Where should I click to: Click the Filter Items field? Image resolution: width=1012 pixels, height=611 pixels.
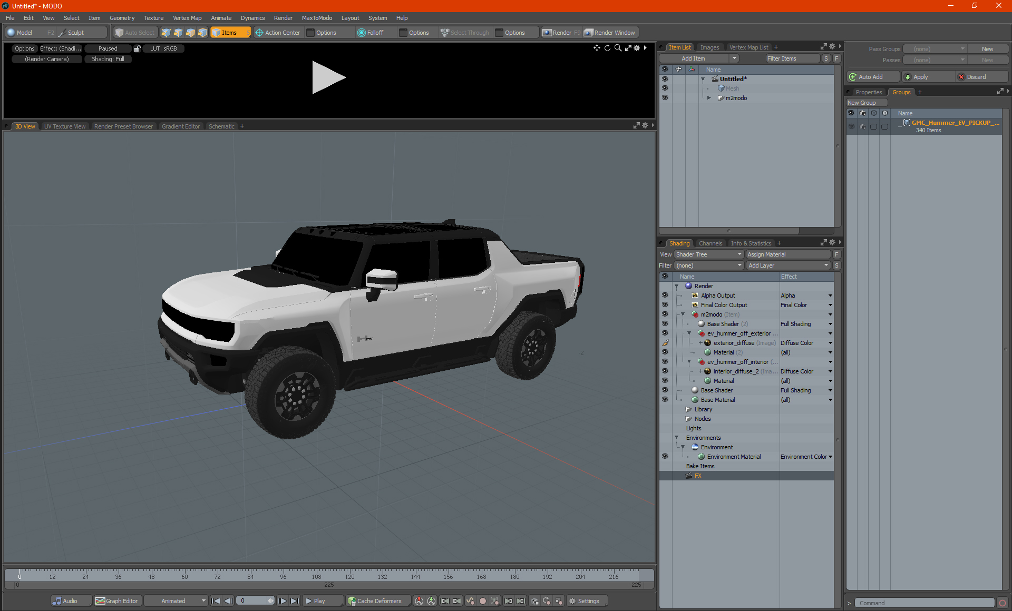tap(793, 58)
